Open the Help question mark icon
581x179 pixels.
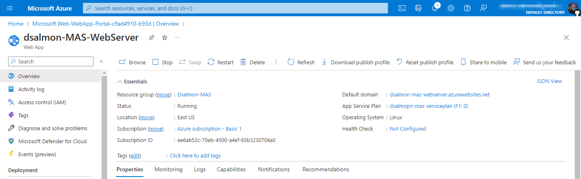(x=467, y=8)
